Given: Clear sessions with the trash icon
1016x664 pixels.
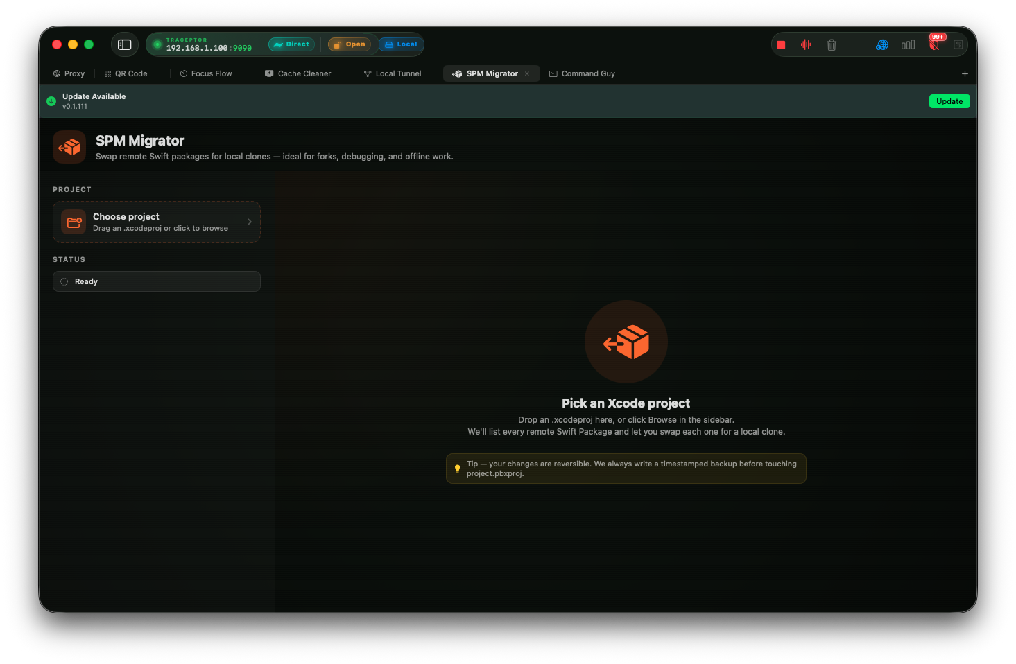Looking at the screenshot, I should (x=832, y=45).
